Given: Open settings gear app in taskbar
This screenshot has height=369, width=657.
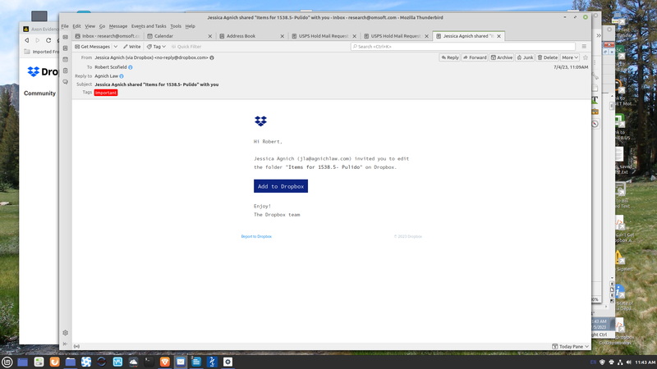Looking at the screenshot, I should point(228,362).
